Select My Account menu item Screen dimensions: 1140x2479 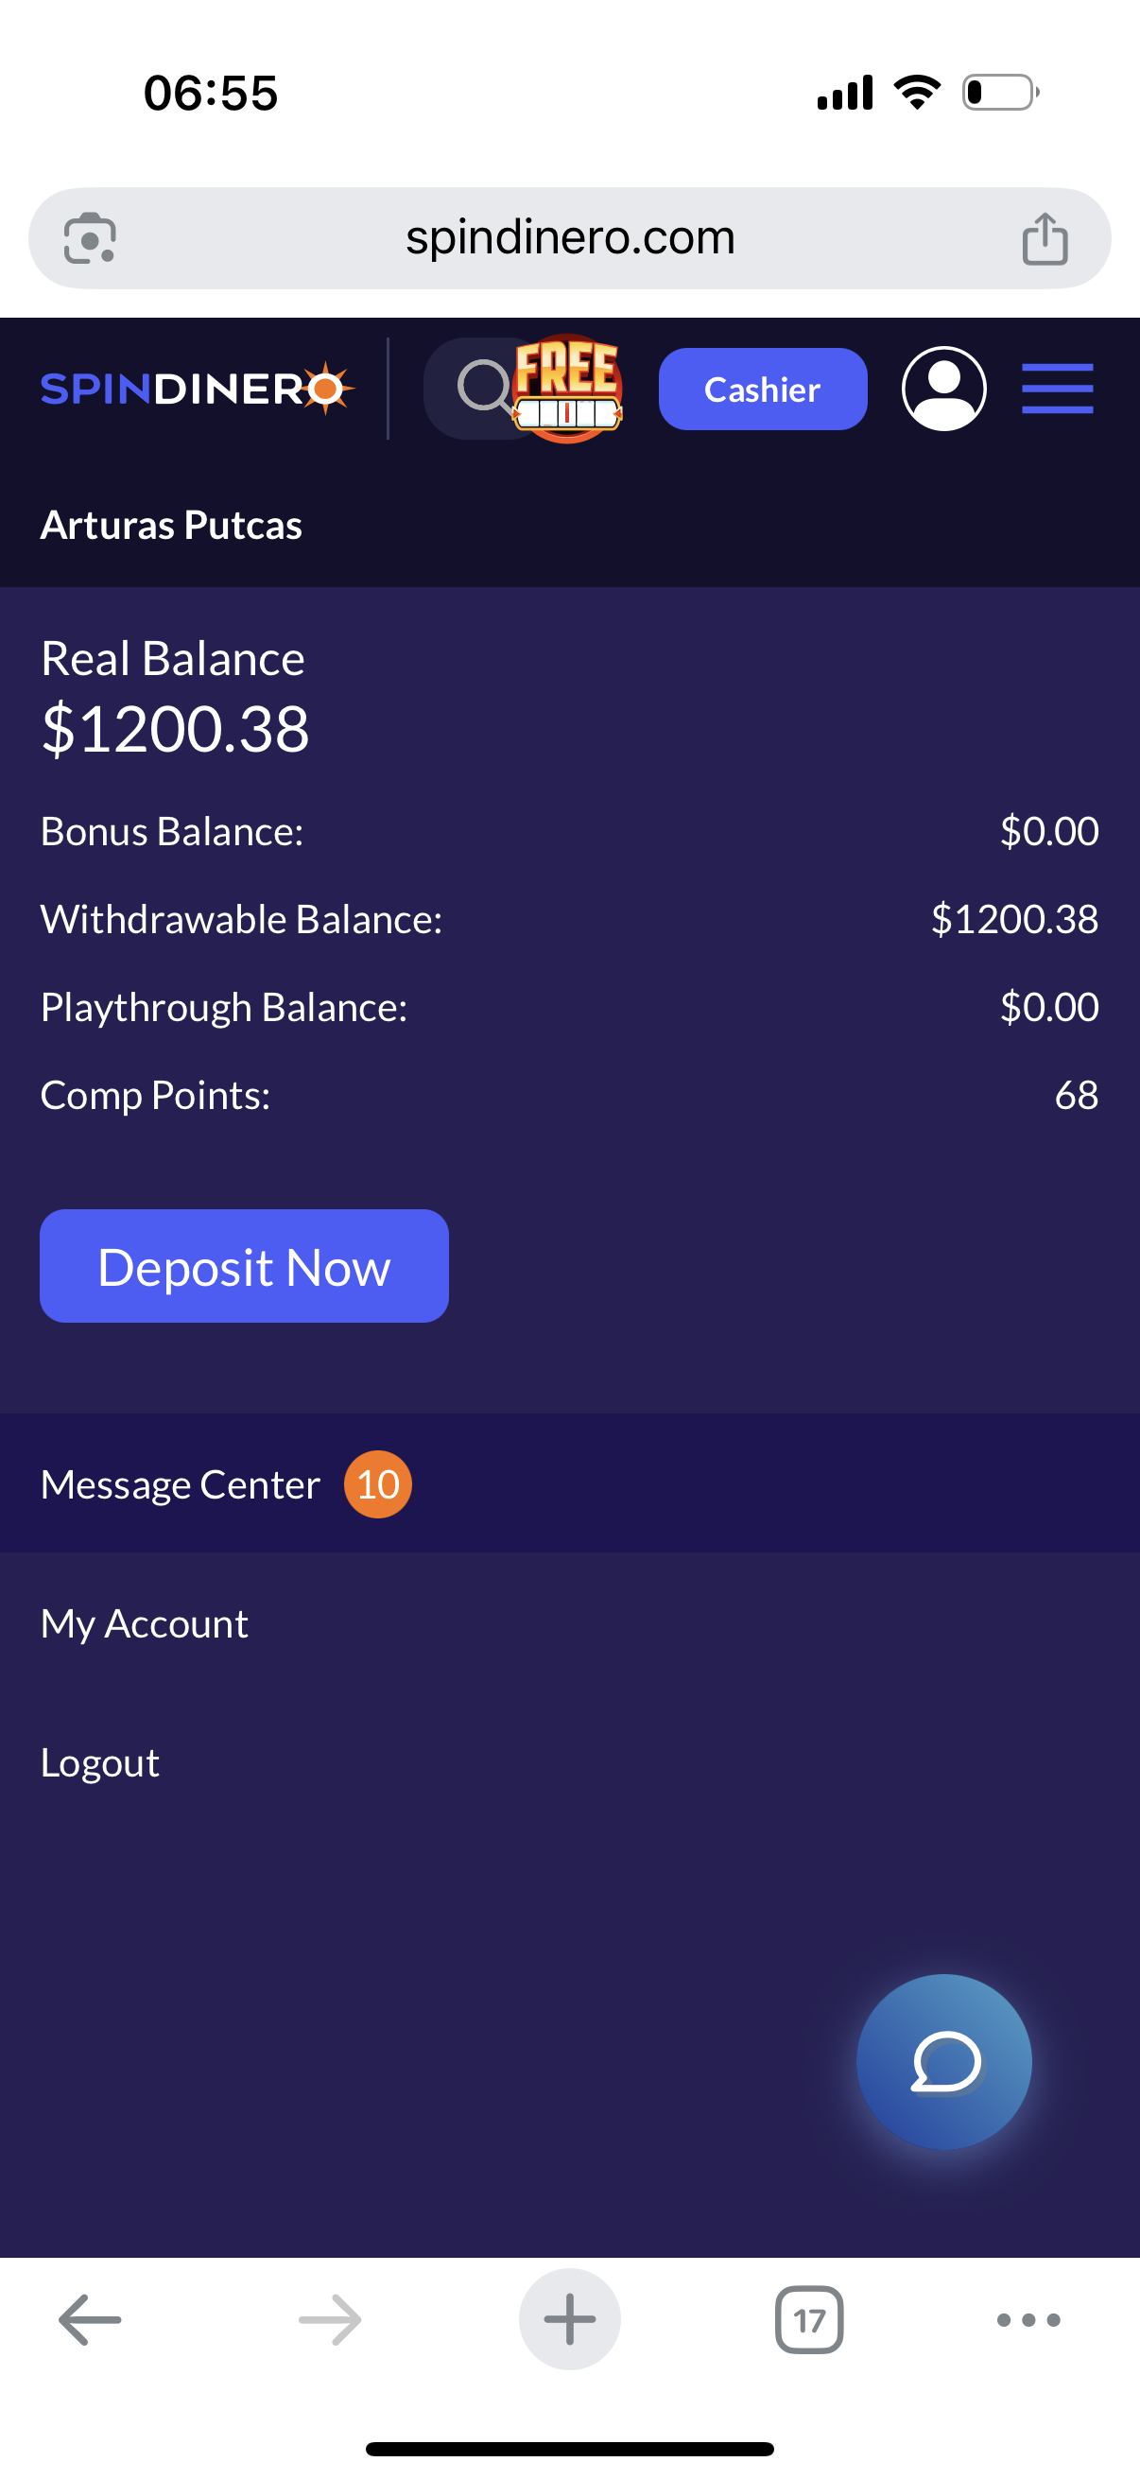coord(145,1623)
